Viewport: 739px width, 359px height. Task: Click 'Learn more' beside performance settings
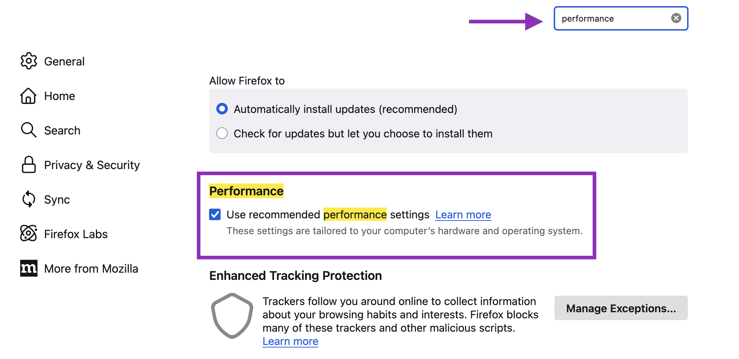pos(463,214)
